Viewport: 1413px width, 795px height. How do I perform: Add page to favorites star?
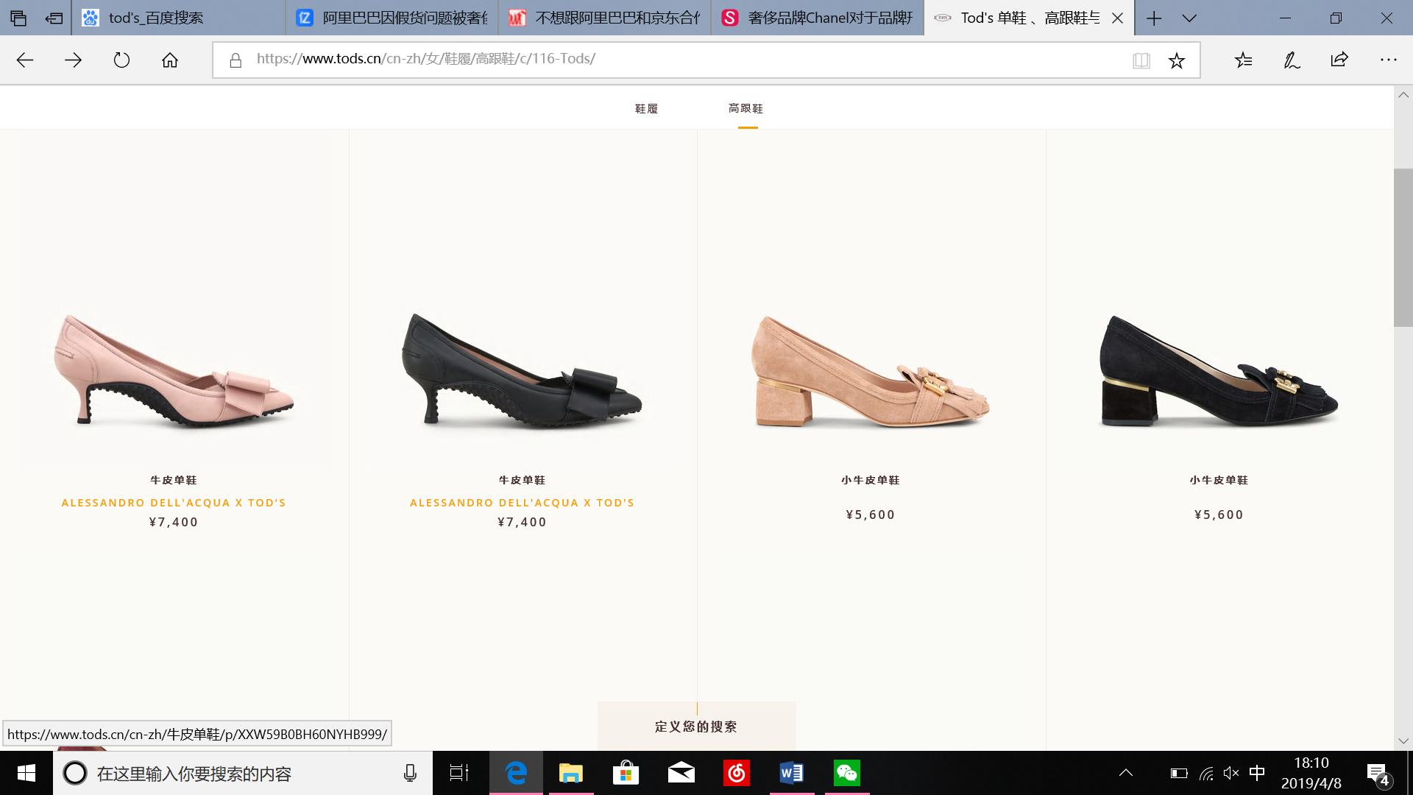[1177, 60]
